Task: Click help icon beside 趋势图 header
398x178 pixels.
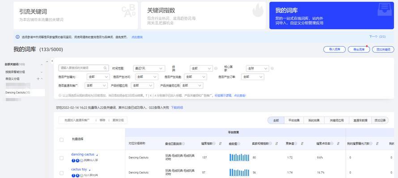Action: 239,143
